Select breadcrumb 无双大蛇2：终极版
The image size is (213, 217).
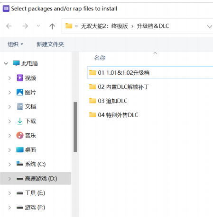coord(104,26)
